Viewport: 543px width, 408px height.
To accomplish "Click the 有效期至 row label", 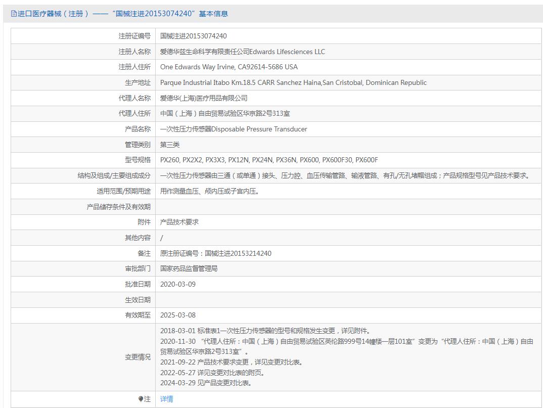I will 138,315.
